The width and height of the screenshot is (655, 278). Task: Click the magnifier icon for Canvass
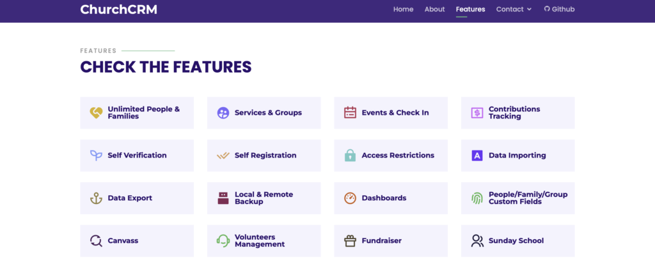tap(96, 241)
